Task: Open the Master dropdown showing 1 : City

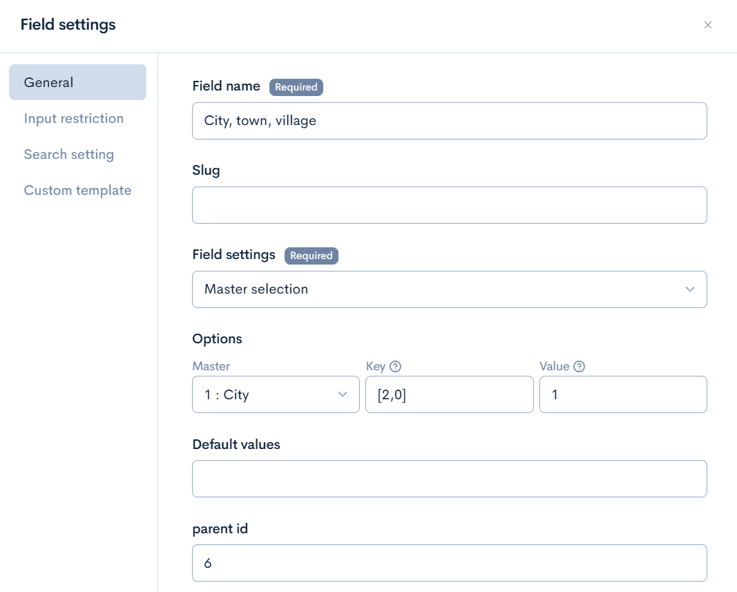Action: click(276, 394)
